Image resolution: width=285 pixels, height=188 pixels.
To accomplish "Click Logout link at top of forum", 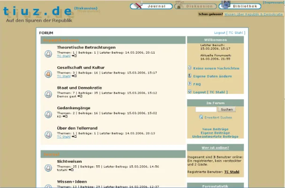I will pos(229,33).
